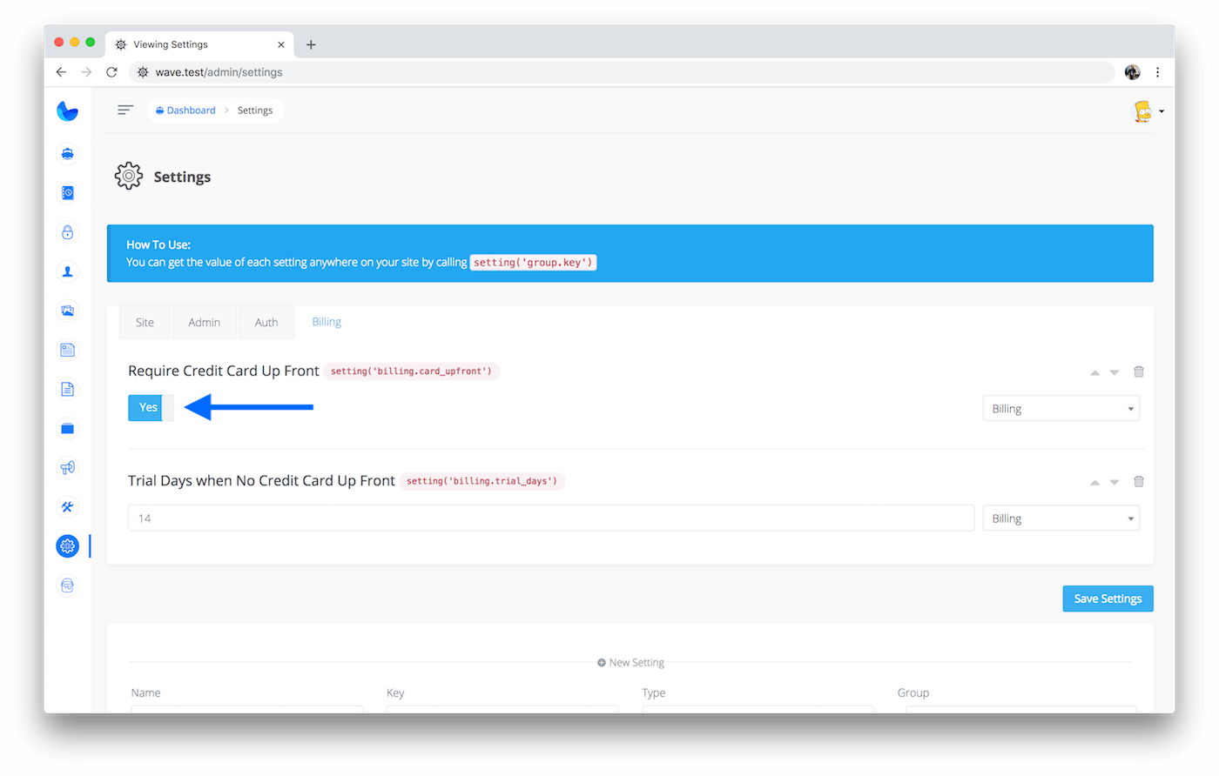The height and width of the screenshot is (776, 1219).
Task: Switch to the Site settings tab
Action: [x=145, y=322]
